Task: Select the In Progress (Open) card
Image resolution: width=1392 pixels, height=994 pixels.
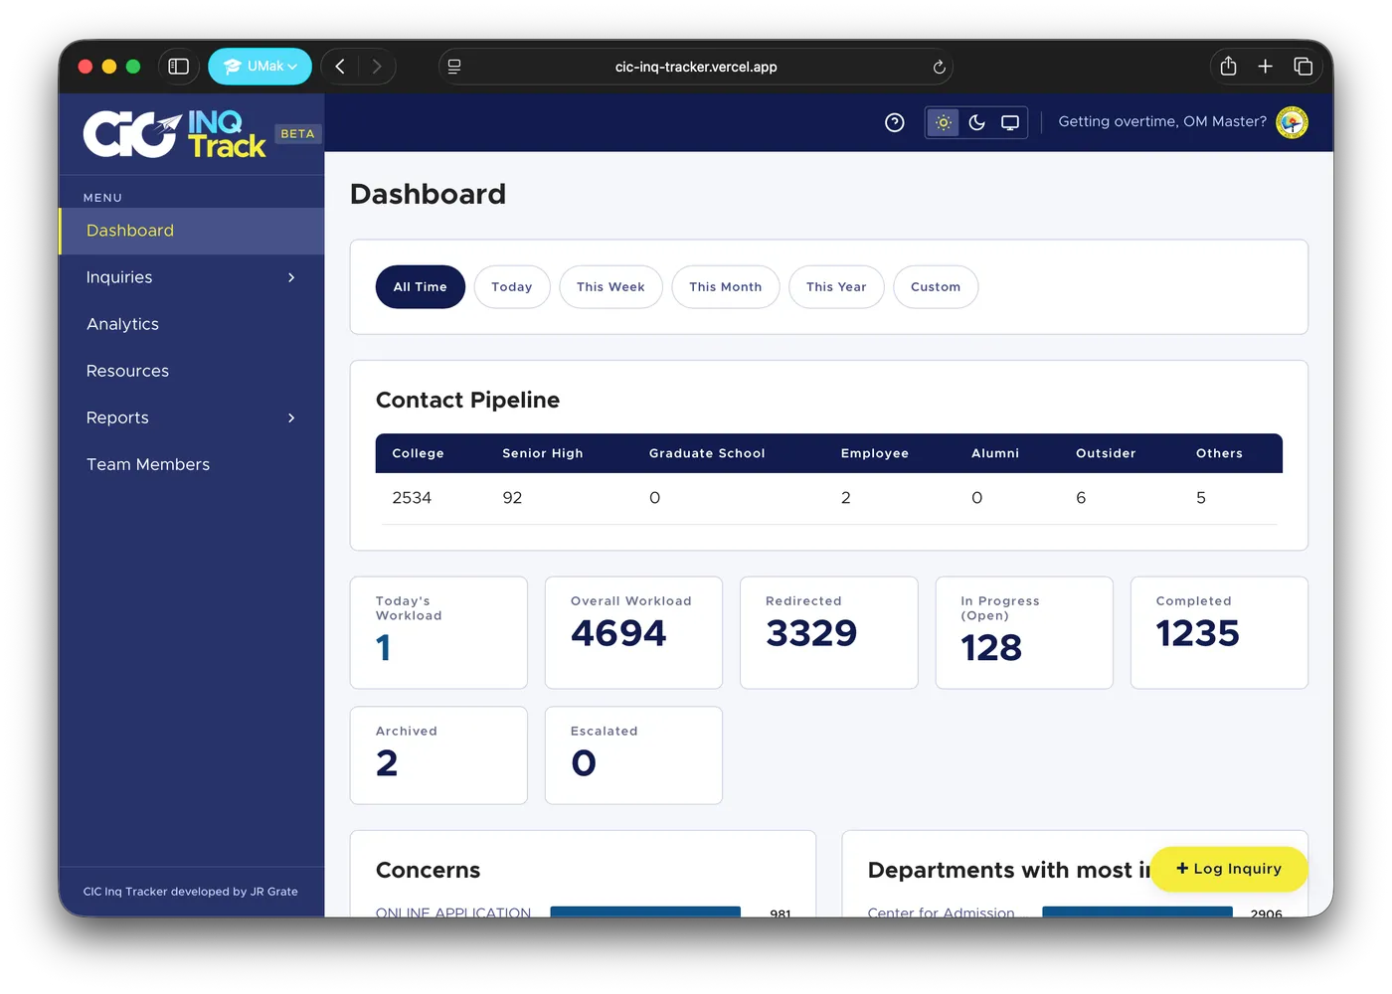Action: (1024, 632)
